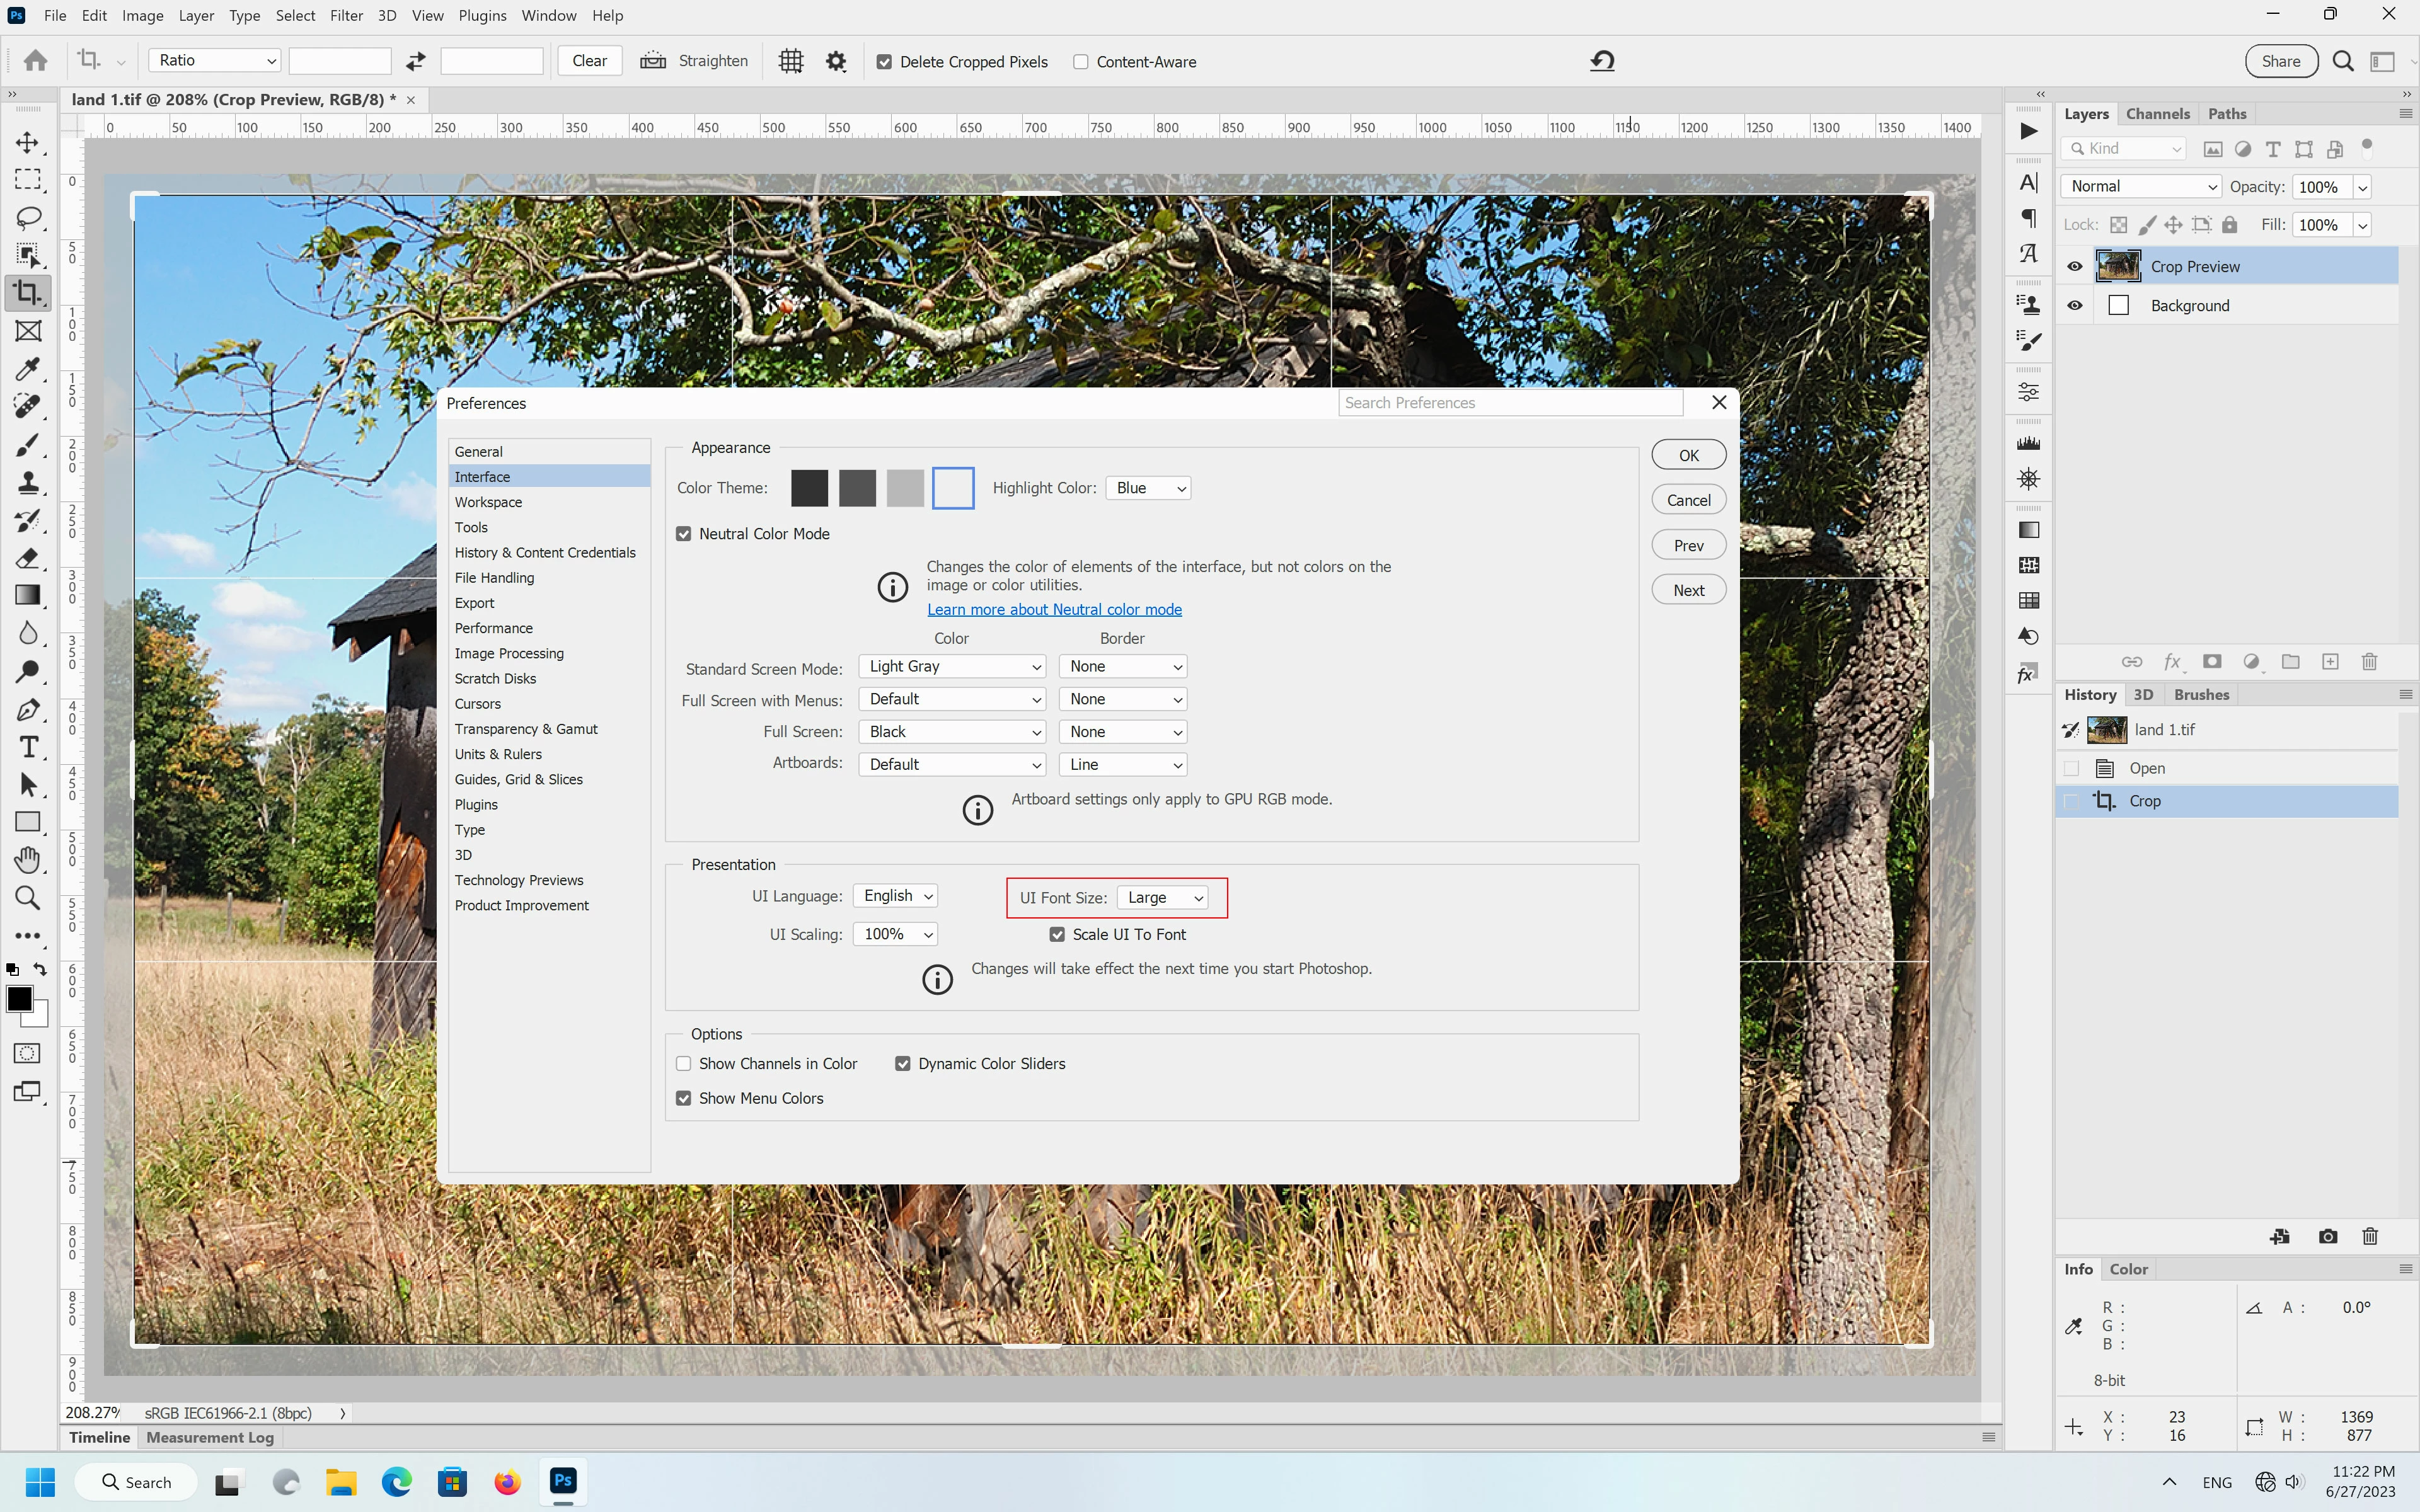Select the Move tool

28,142
